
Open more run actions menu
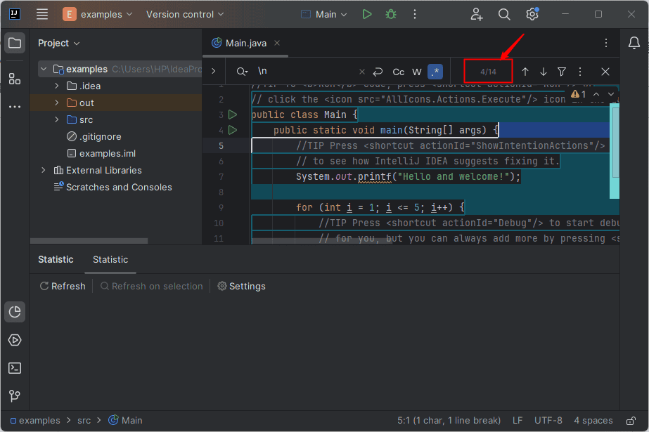415,14
